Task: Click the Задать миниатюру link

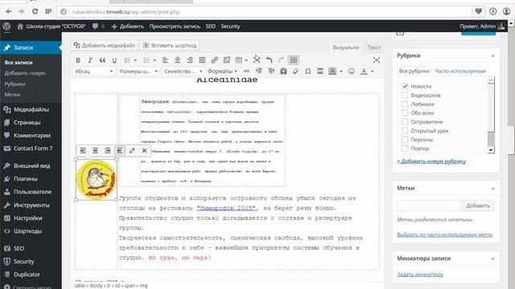Action: [420, 274]
